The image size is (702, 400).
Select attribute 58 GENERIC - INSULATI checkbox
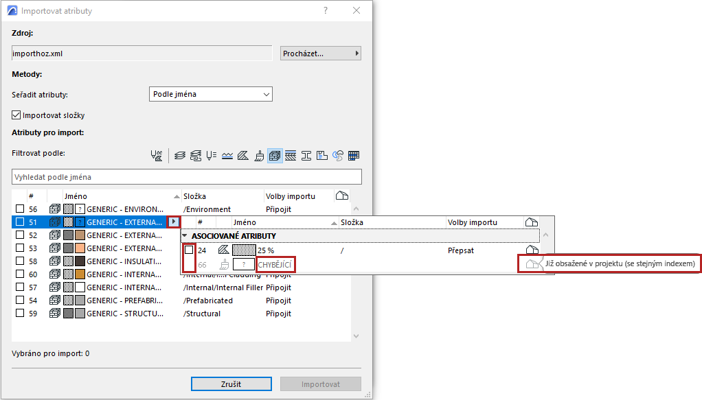(x=20, y=261)
